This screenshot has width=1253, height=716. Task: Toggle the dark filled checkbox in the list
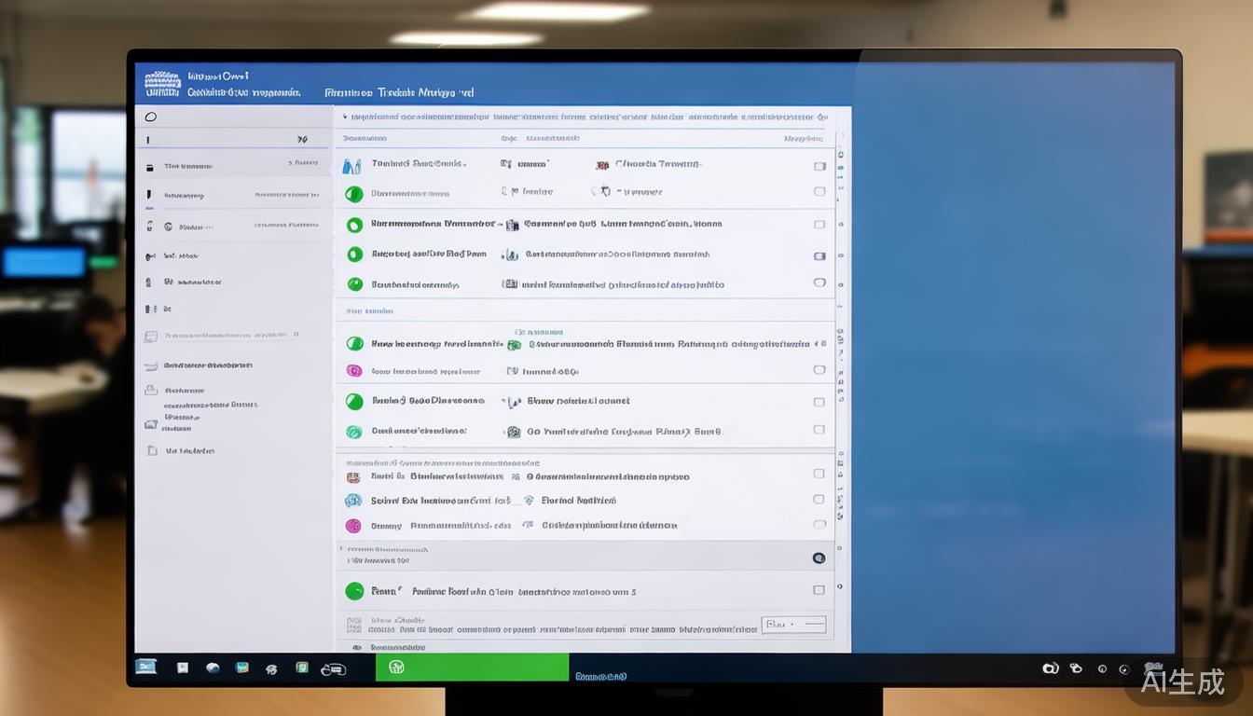click(819, 255)
